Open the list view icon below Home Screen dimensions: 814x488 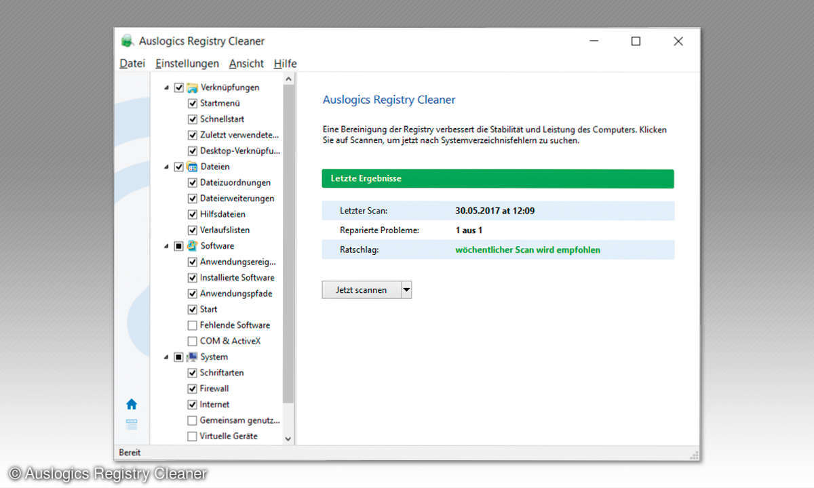coord(132,424)
